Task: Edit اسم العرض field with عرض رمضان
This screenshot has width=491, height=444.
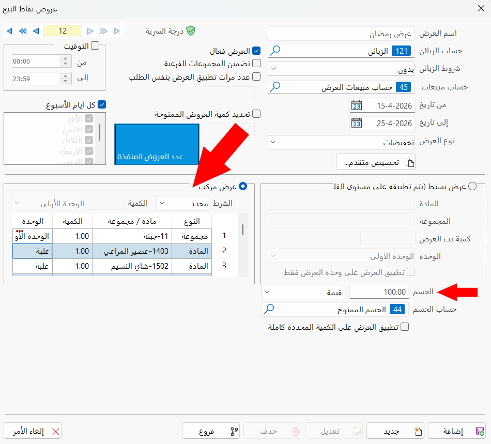Action: point(341,34)
